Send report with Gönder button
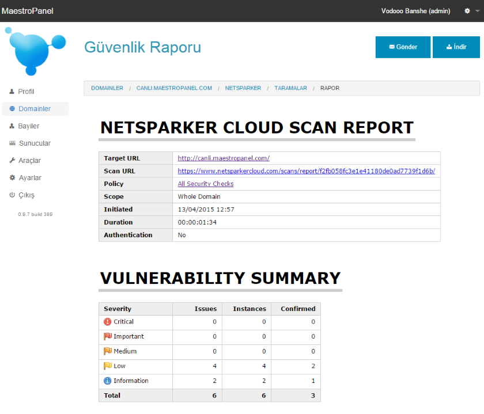Image resolution: width=484 pixels, height=414 pixels. point(403,47)
